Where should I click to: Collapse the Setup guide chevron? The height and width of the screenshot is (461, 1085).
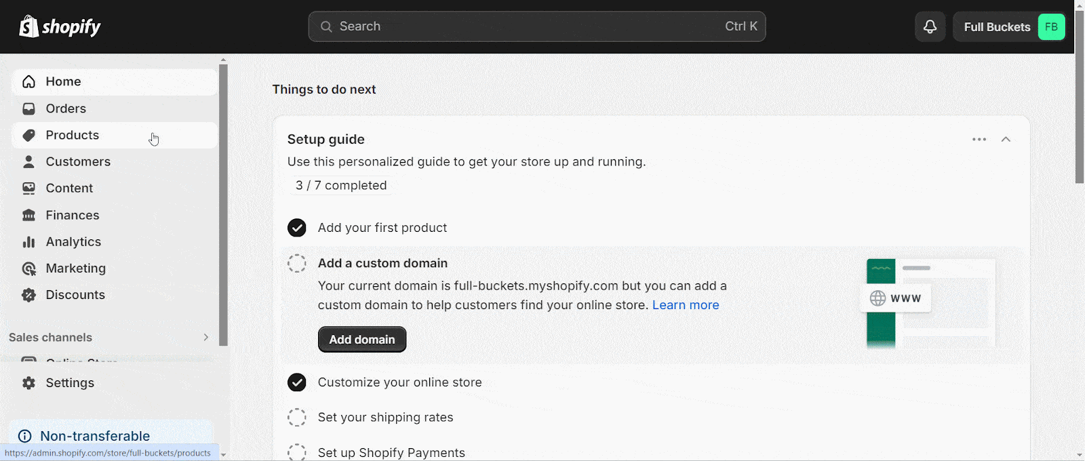tap(1006, 139)
